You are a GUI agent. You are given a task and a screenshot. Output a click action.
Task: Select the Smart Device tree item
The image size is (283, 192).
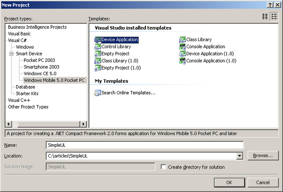29,54
